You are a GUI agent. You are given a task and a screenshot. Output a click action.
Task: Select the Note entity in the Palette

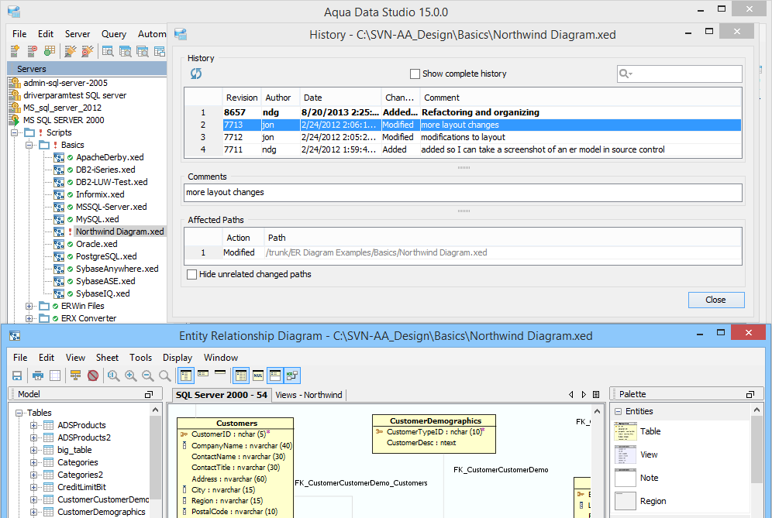coord(636,478)
